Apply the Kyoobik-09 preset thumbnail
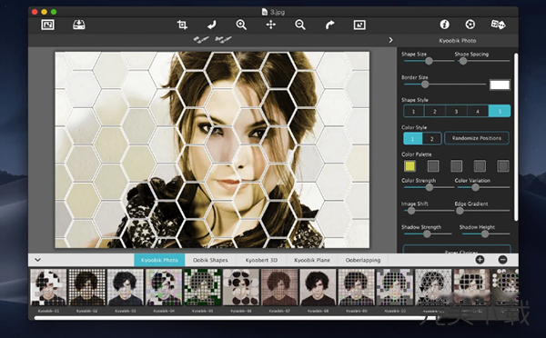 coord(356,287)
